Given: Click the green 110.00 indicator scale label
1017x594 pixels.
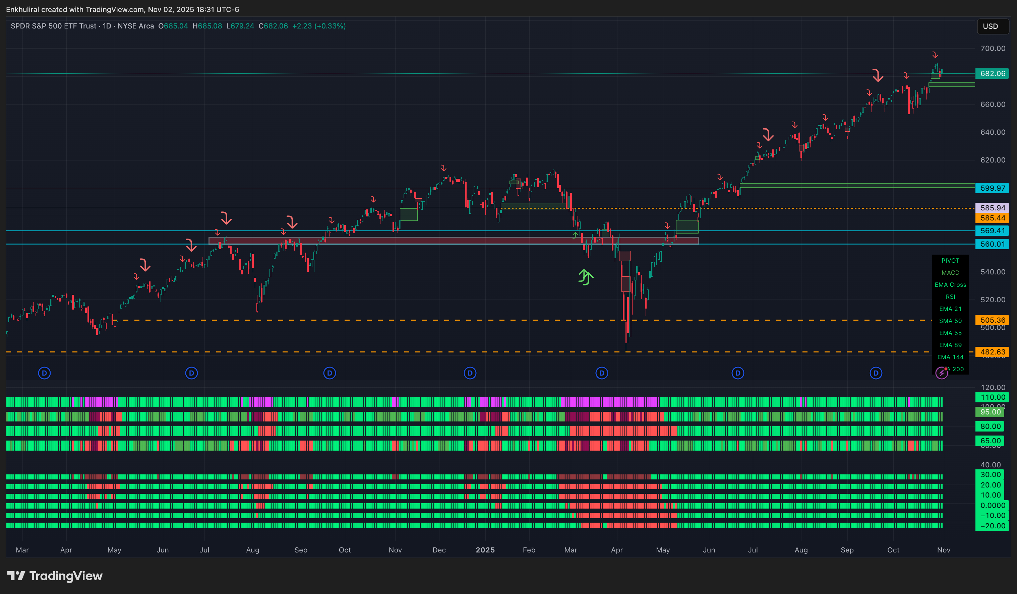Looking at the screenshot, I should point(992,397).
